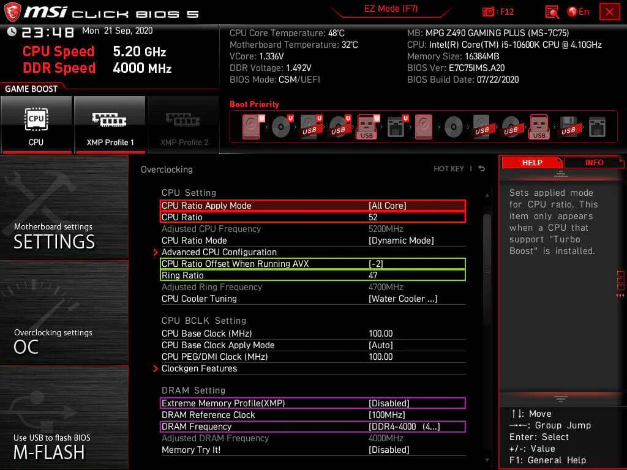
Task: Click the help panel bottom drag handle
Action: pyautogui.click(x=561, y=399)
